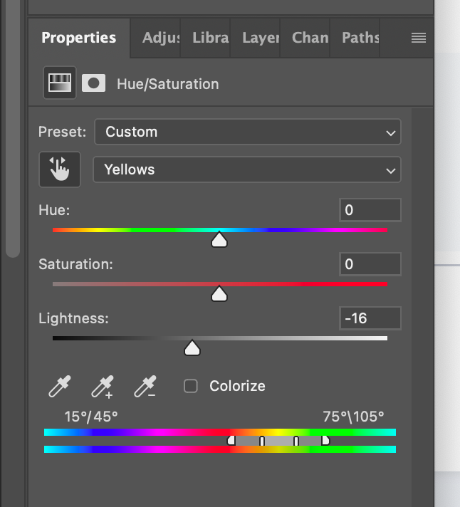Enable the Colorize checkbox
This screenshot has height=507, width=460.
click(x=191, y=386)
